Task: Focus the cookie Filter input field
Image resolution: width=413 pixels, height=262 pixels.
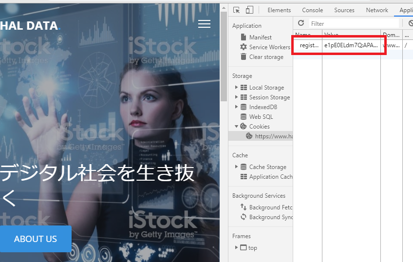Action: point(354,23)
